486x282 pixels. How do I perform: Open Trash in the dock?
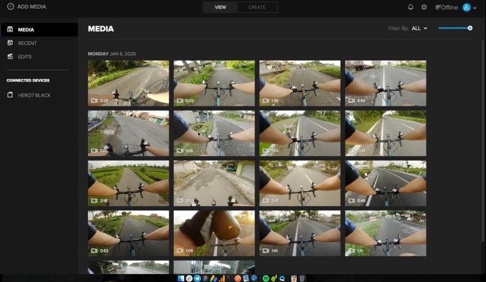point(302,278)
